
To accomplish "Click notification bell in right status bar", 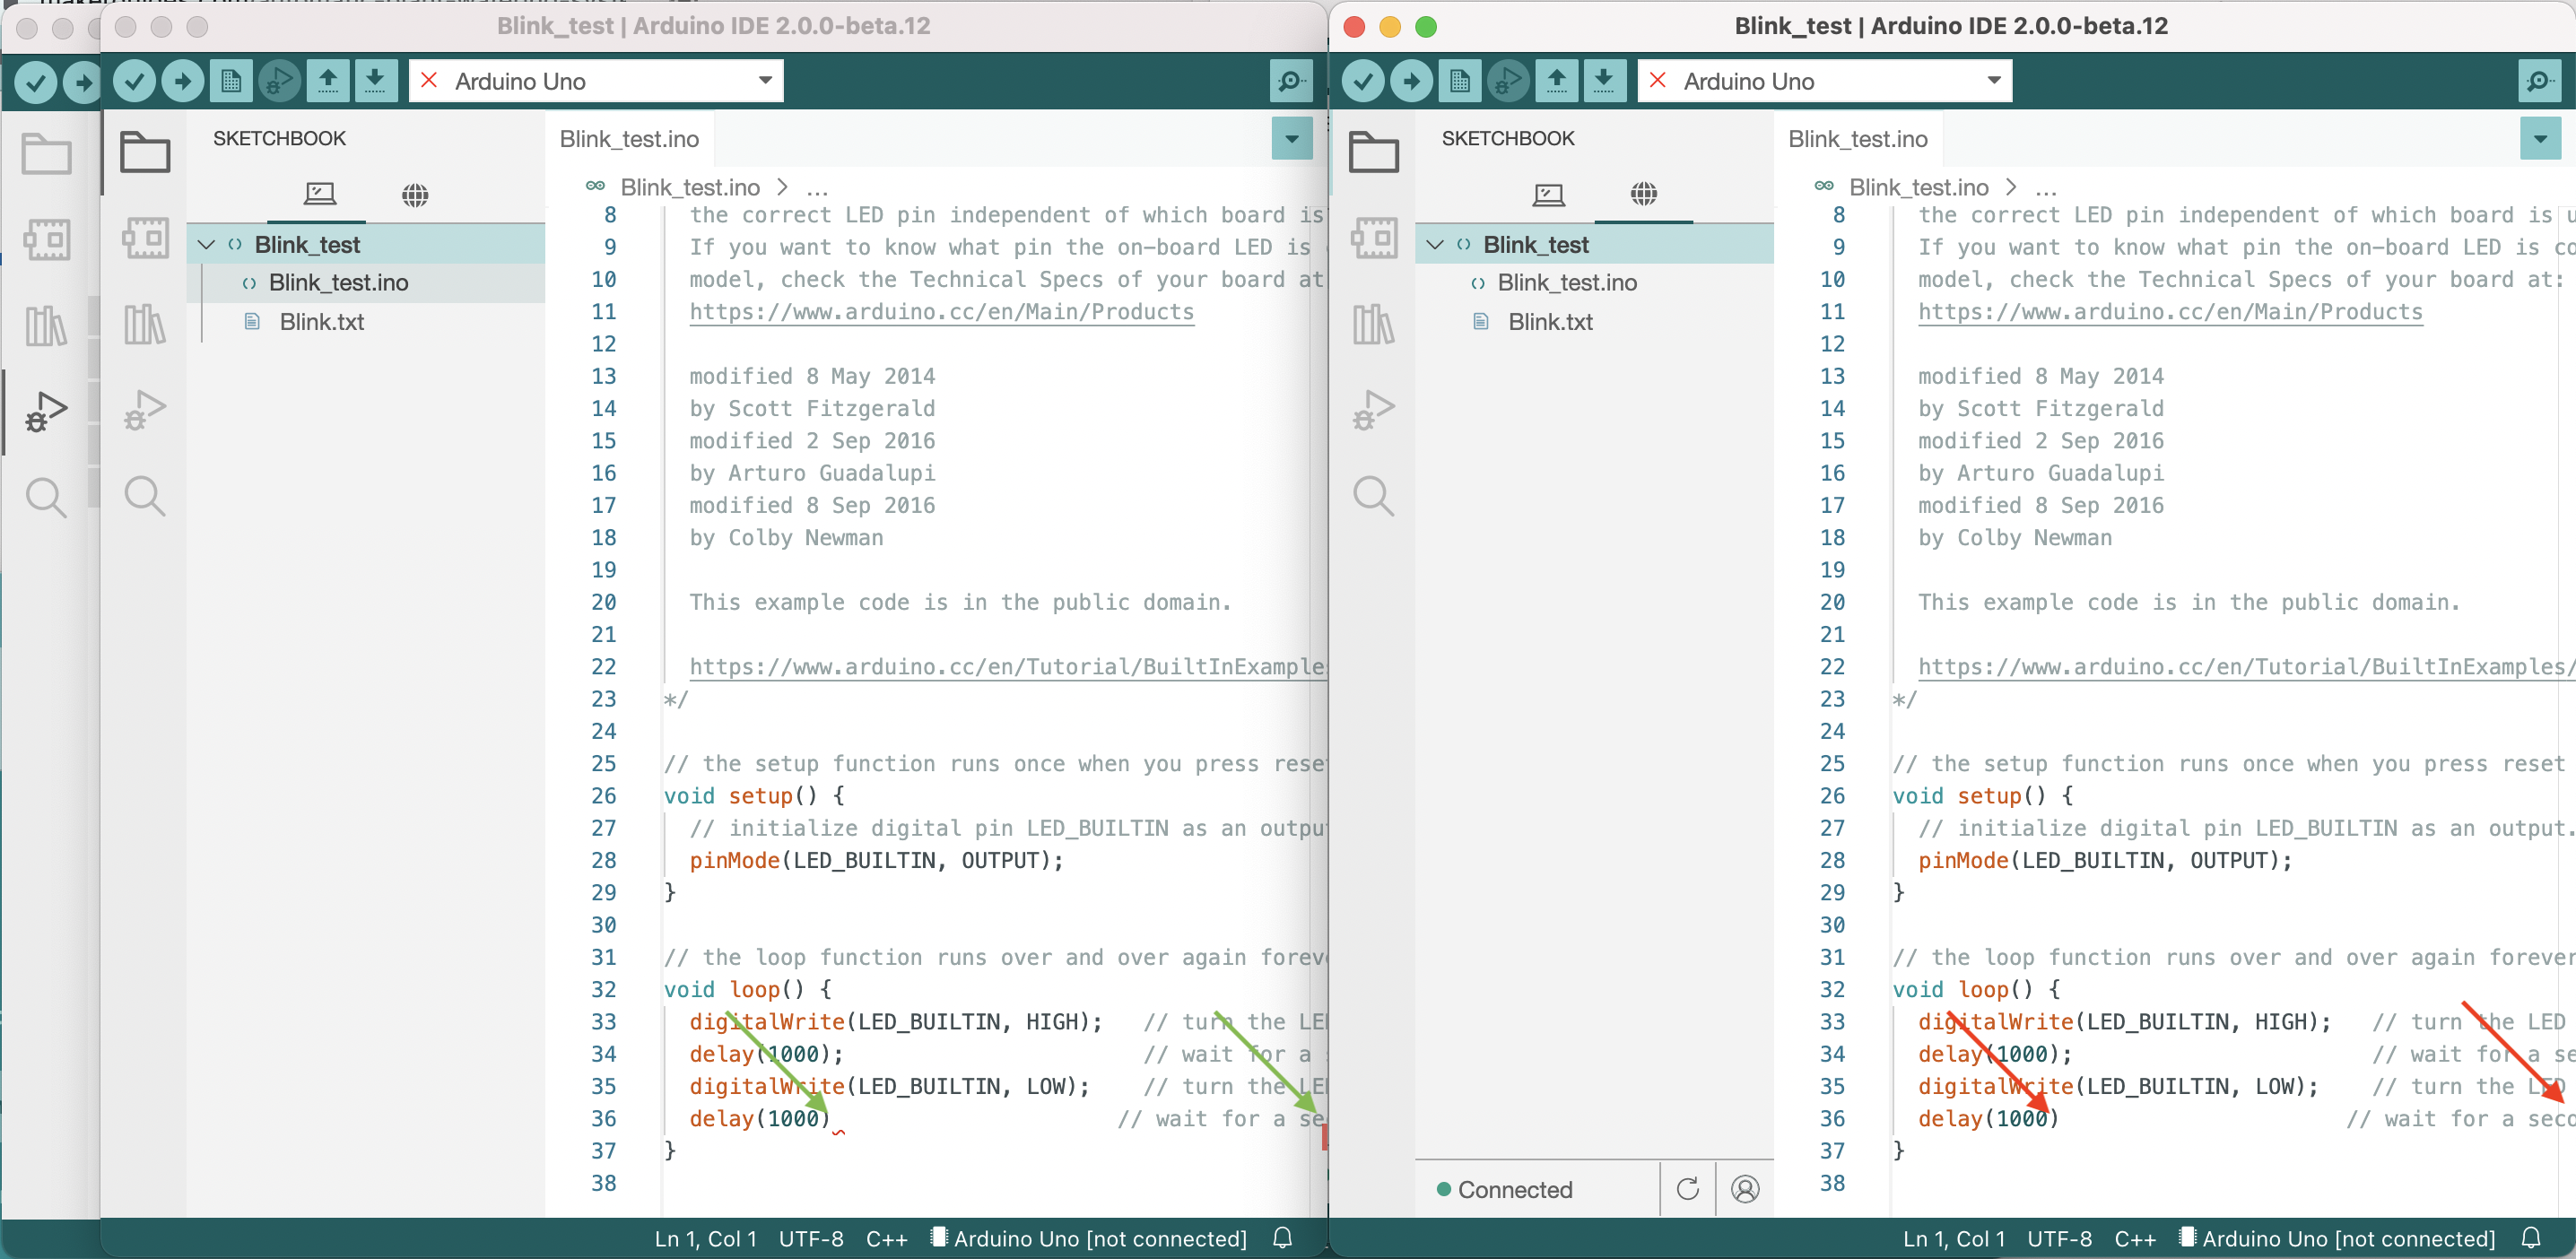I will pyautogui.click(x=2531, y=1238).
